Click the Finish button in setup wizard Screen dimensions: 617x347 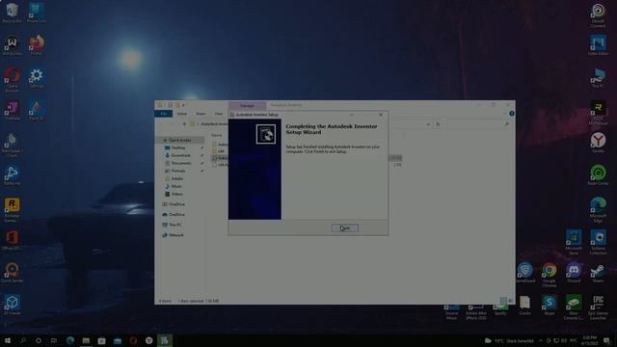pos(345,227)
